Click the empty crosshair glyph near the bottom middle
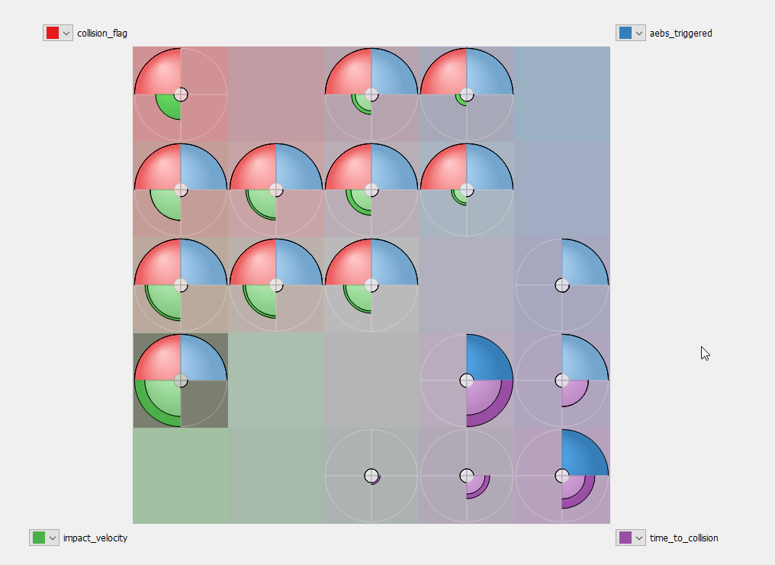Image resolution: width=775 pixels, height=565 pixels. 371,475
